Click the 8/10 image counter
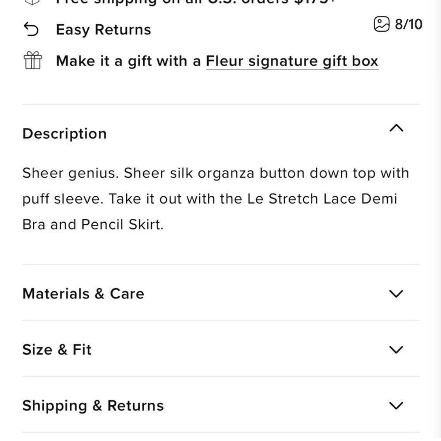 pyautogui.click(x=408, y=24)
